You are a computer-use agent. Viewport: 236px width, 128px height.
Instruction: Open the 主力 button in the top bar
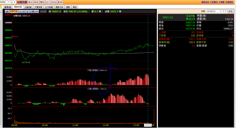(48, 2)
